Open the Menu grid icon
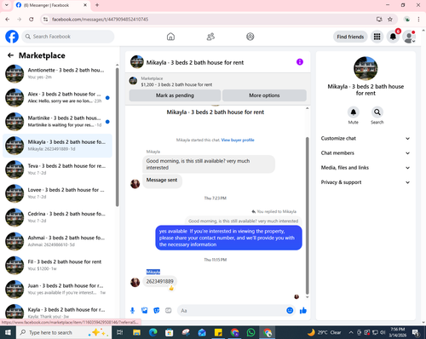Viewport: 426px width, 339px height. tap(377, 37)
